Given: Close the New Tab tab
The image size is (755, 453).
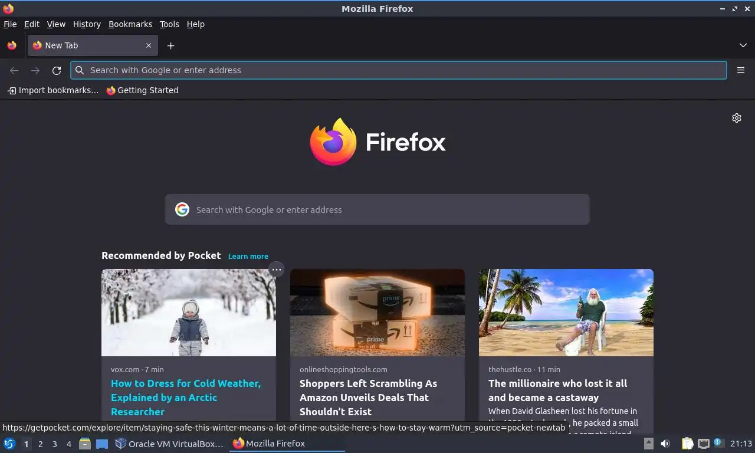Looking at the screenshot, I should pyautogui.click(x=149, y=45).
